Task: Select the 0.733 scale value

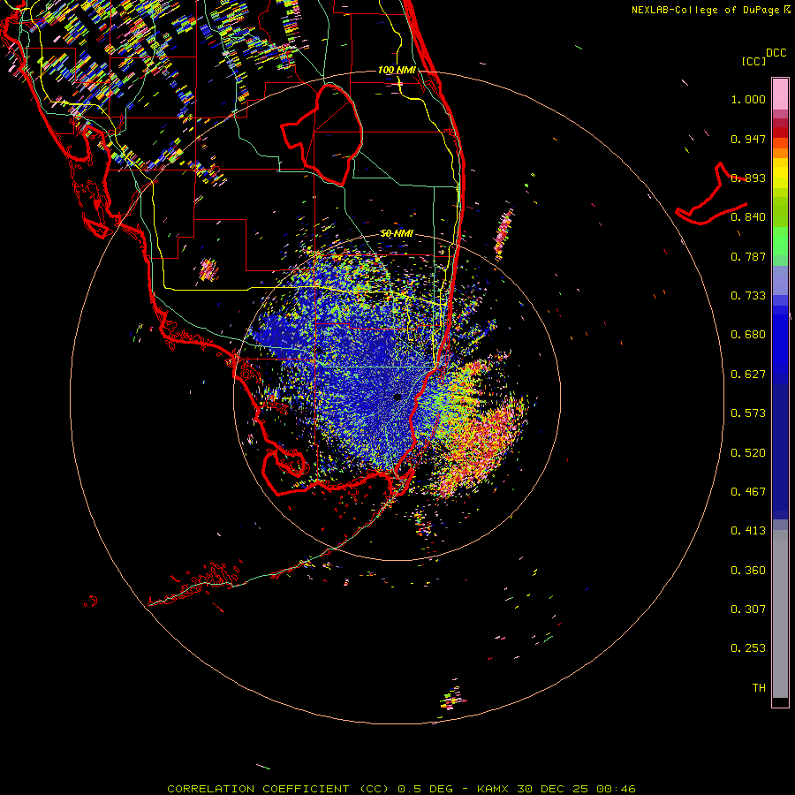Action: pos(748,296)
